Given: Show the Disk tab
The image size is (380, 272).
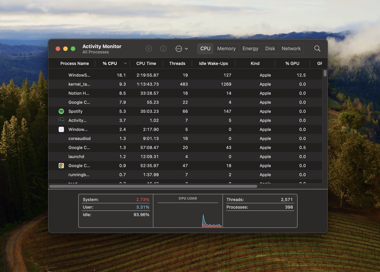Looking at the screenshot, I should [270, 49].
